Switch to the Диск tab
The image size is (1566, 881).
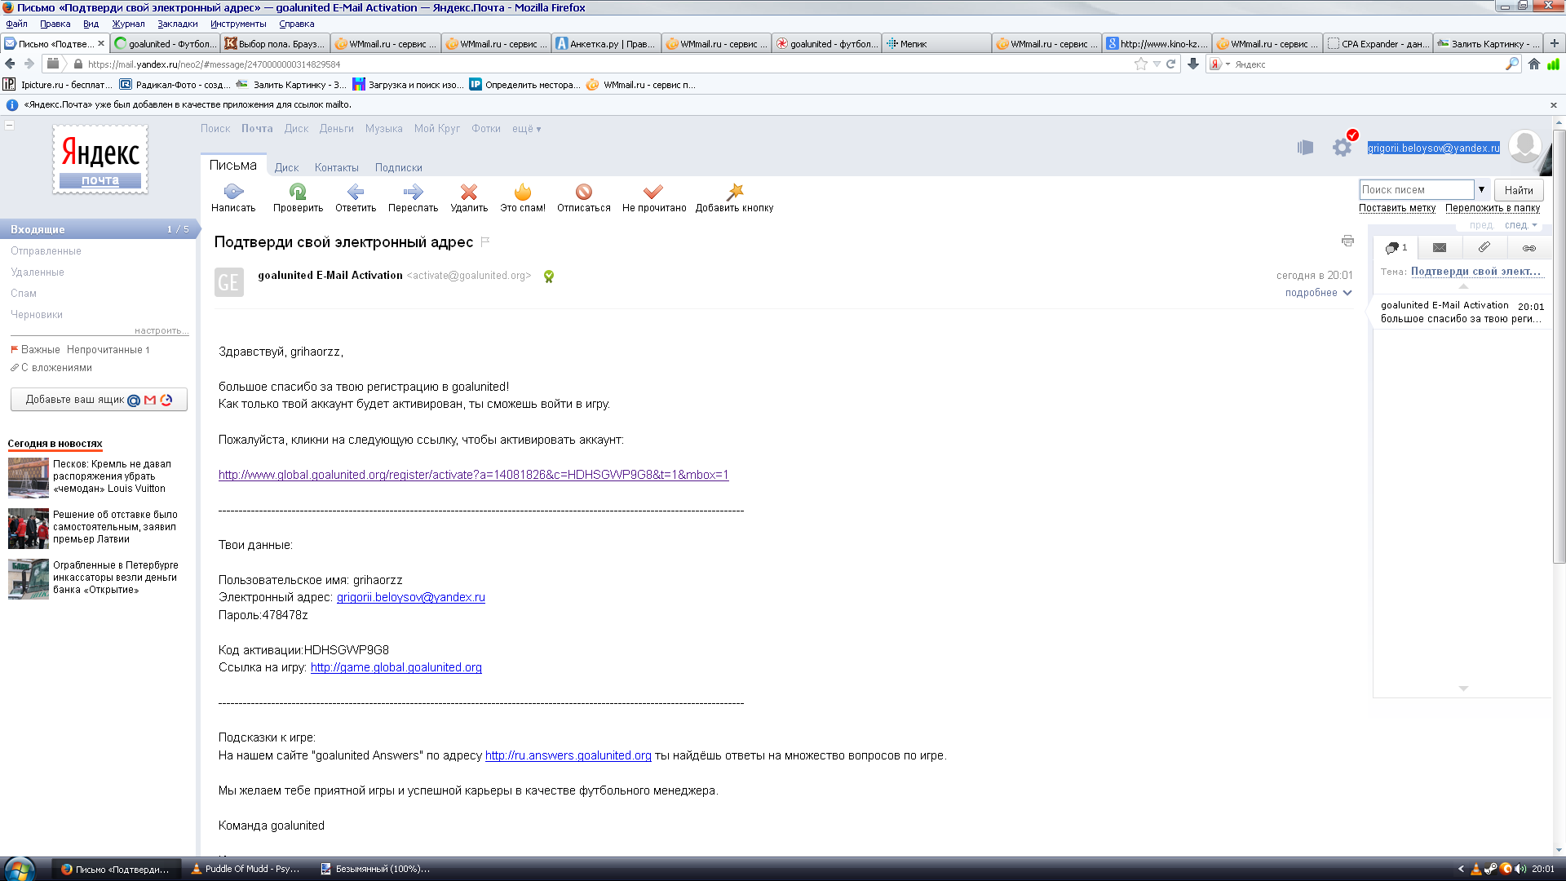[x=286, y=167]
